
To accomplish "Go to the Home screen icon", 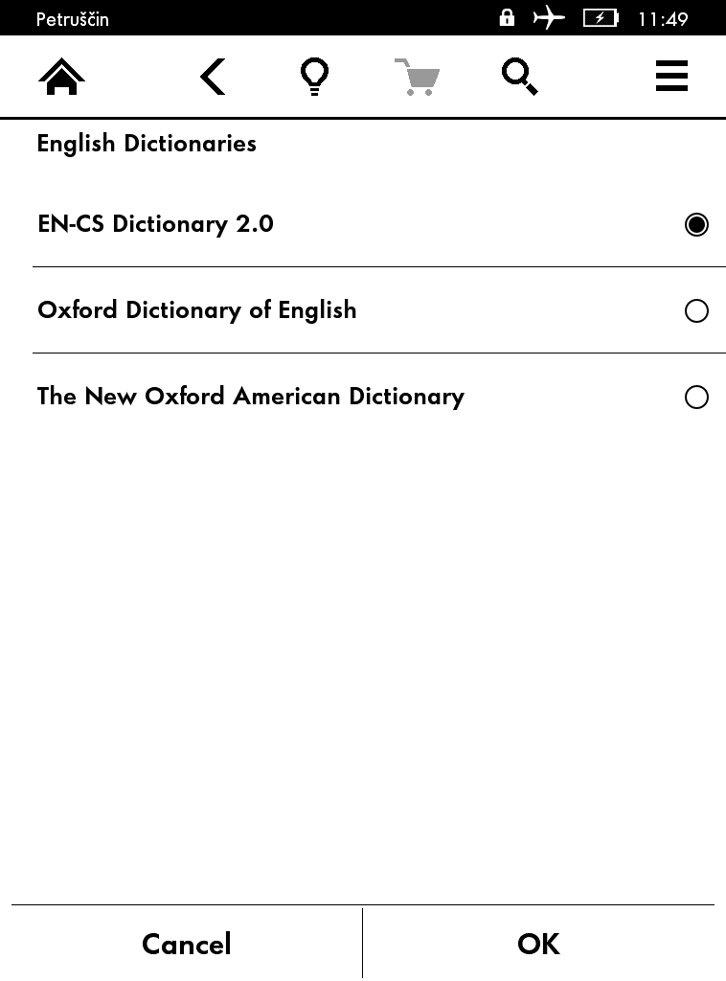I will click(x=61, y=77).
